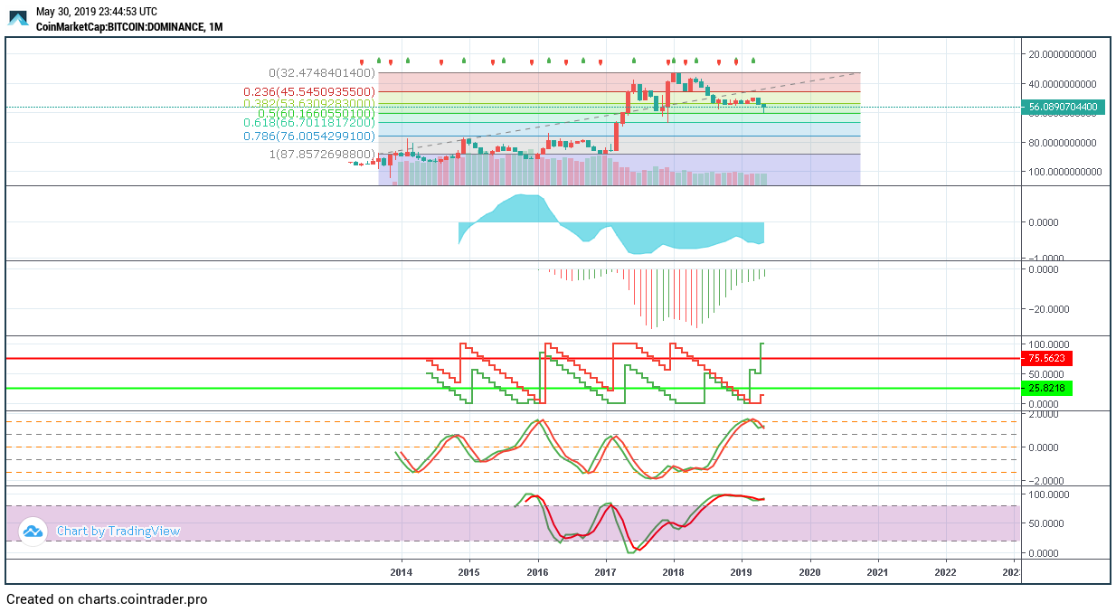Click the rightmost green marker above the candles
1116x612 pixels.
click(753, 61)
